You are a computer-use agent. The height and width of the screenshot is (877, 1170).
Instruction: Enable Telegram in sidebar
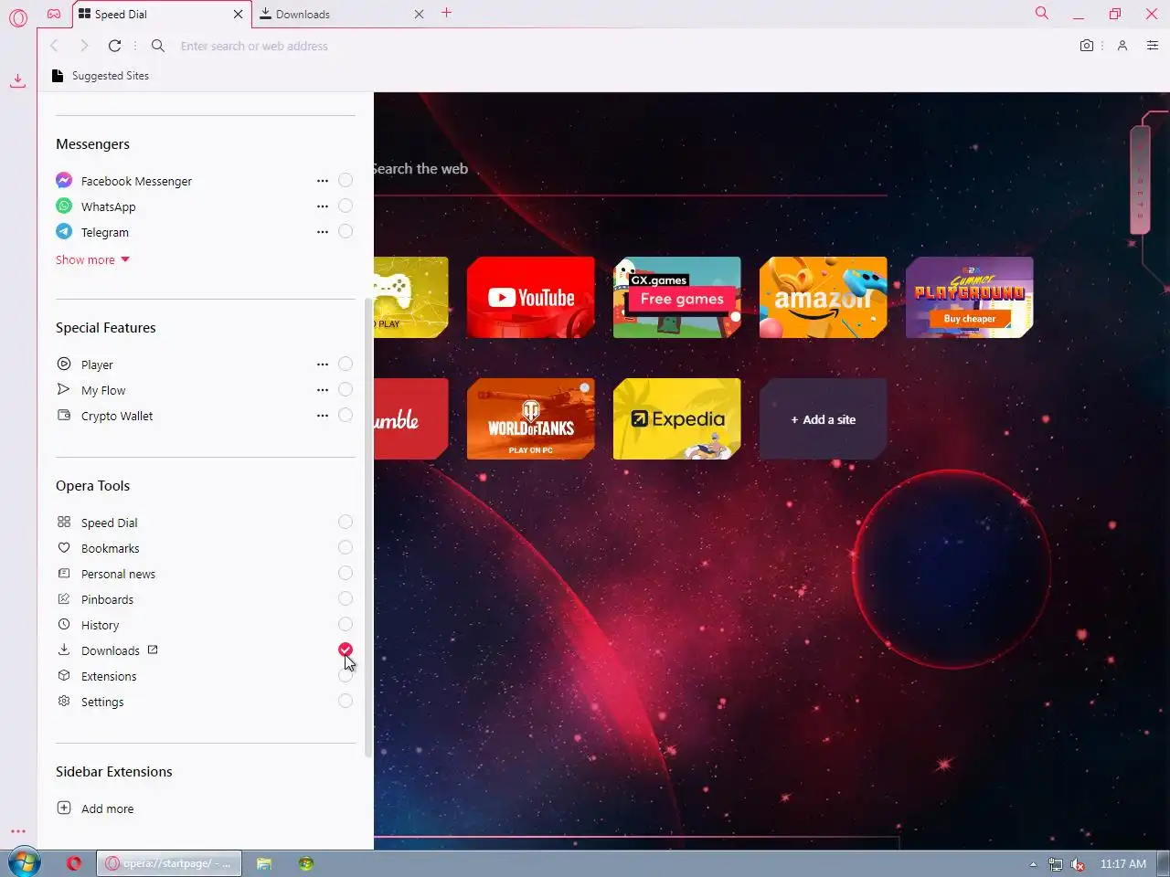pyautogui.click(x=346, y=231)
